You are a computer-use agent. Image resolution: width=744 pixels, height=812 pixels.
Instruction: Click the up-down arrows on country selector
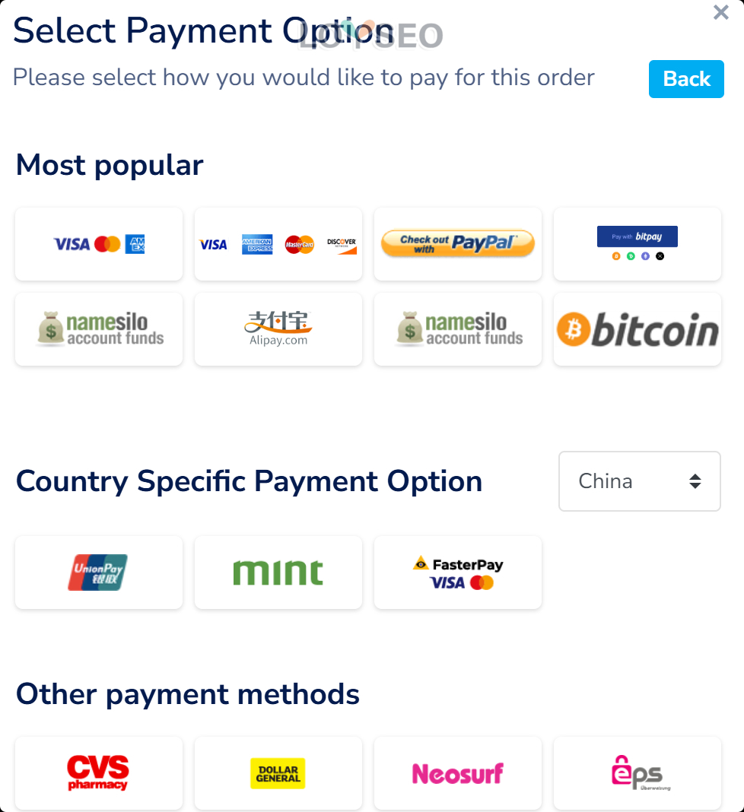695,481
